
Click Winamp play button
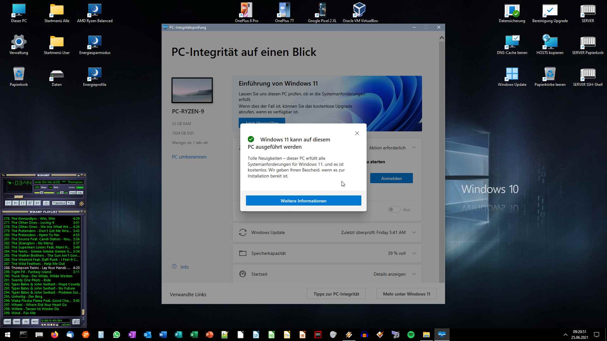[15, 203]
